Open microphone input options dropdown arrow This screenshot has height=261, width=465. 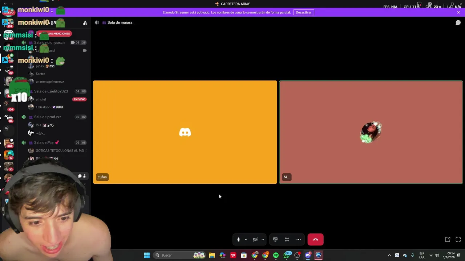pyautogui.click(x=246, y=240)
